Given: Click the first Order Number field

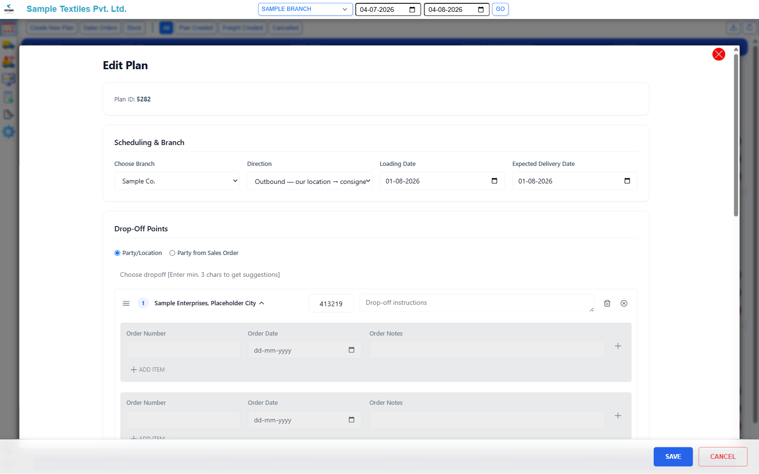Looking at the screenshot, I should point(183,350).
